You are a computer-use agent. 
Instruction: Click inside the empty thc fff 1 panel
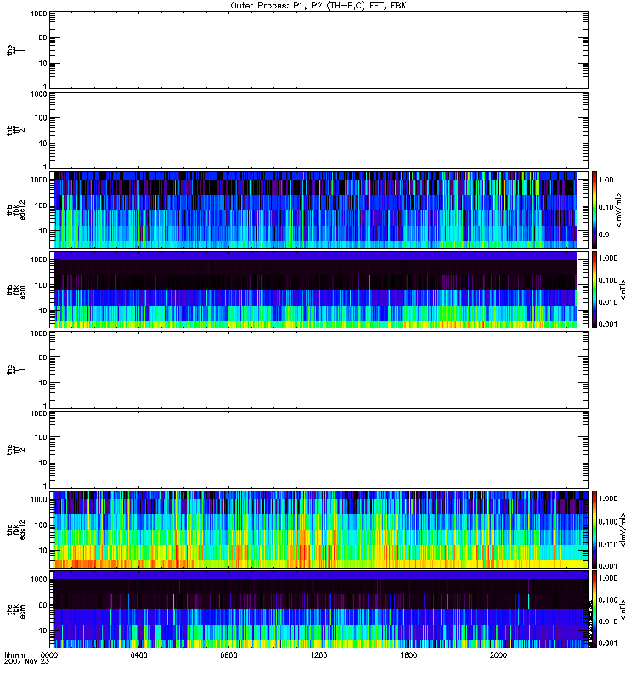click(318, 369)
